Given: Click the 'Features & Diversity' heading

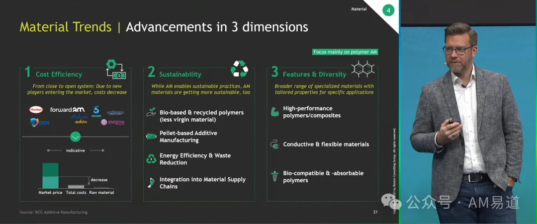Looking at the screenshot, I should [x=314, y=74].
